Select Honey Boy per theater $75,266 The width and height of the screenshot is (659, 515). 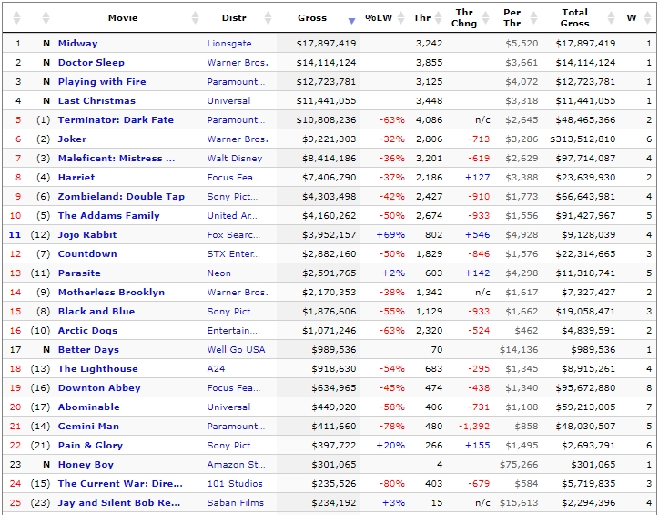(519, 465)
